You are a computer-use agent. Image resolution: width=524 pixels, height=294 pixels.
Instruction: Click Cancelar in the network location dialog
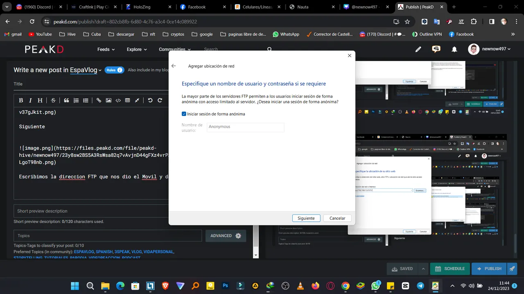(337, 218)
